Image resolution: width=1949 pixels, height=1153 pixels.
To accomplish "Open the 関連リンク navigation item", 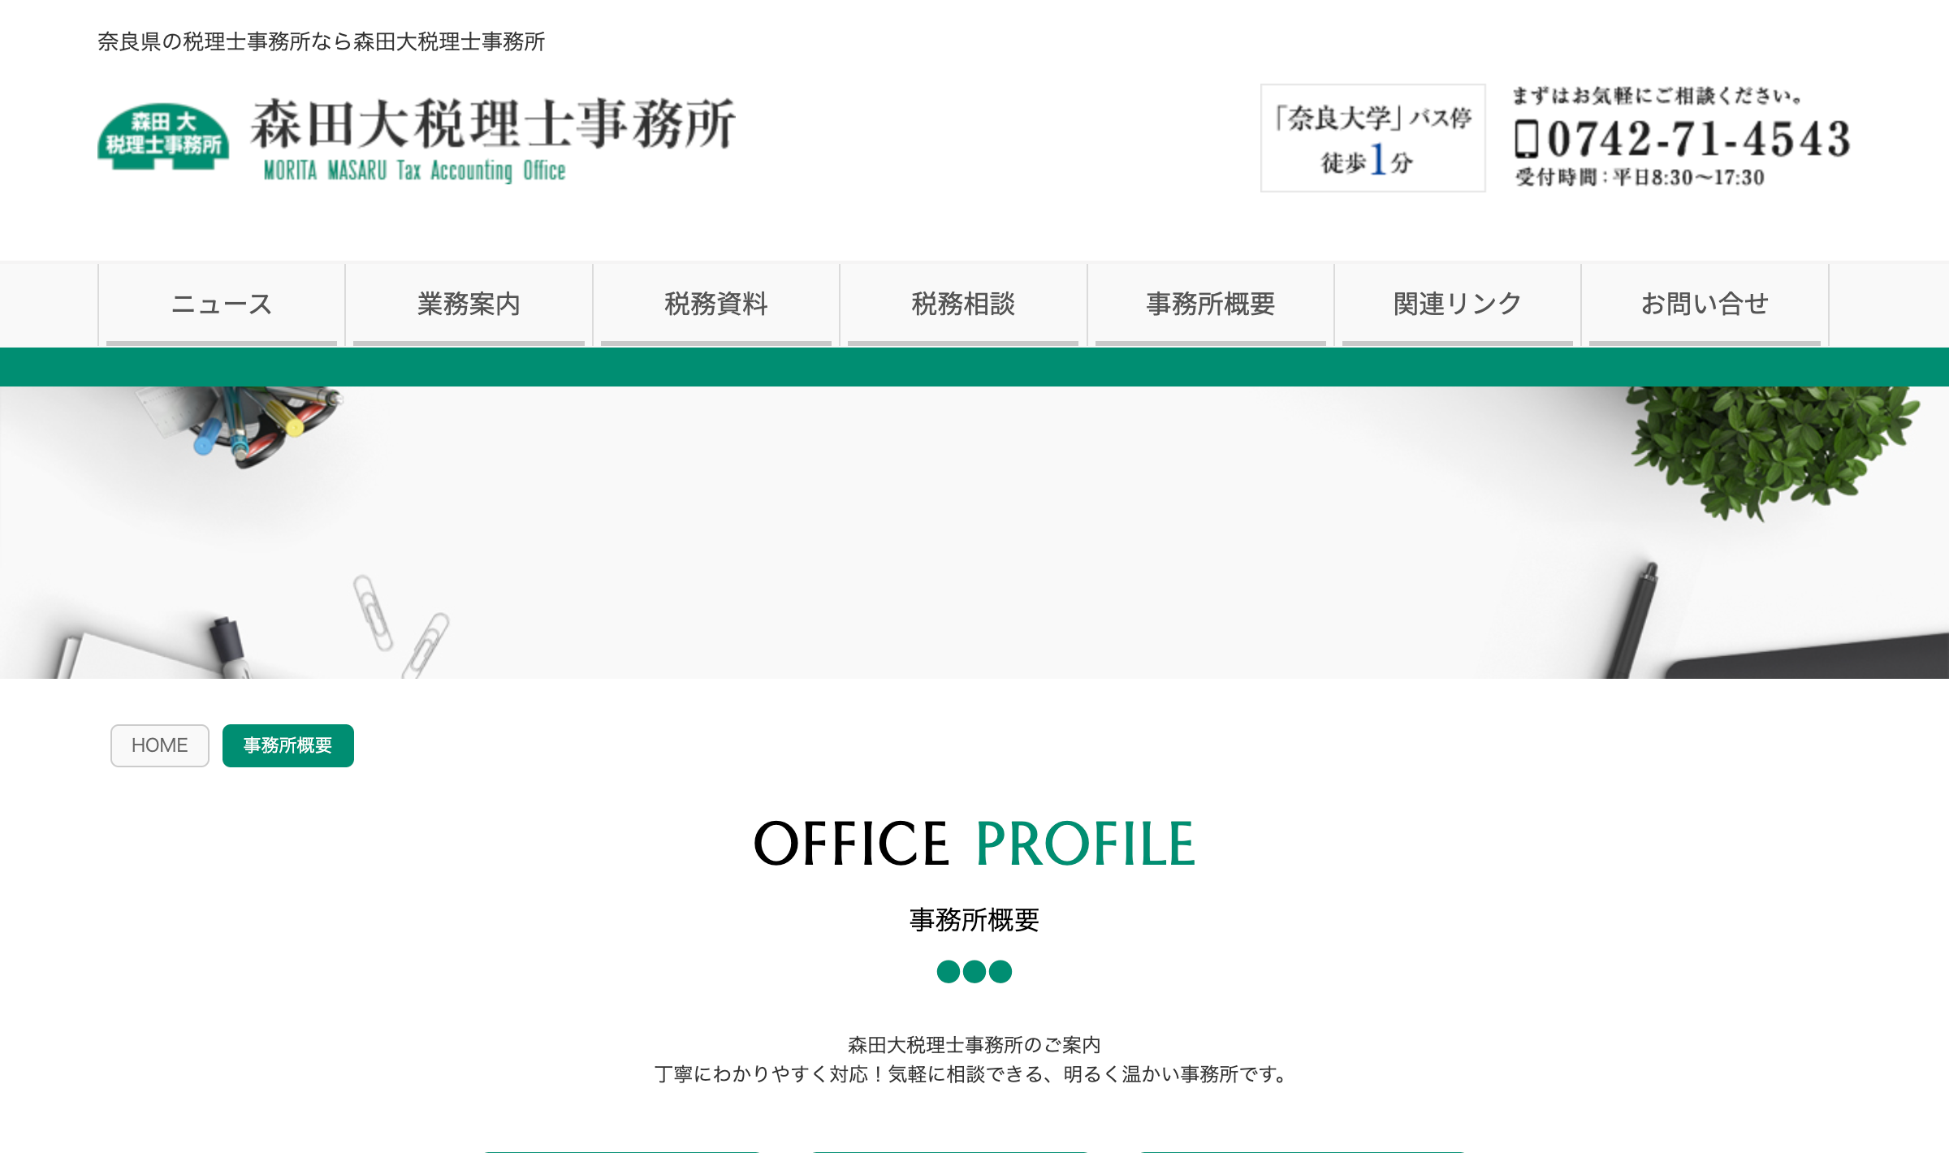I will pos(1457,304).
